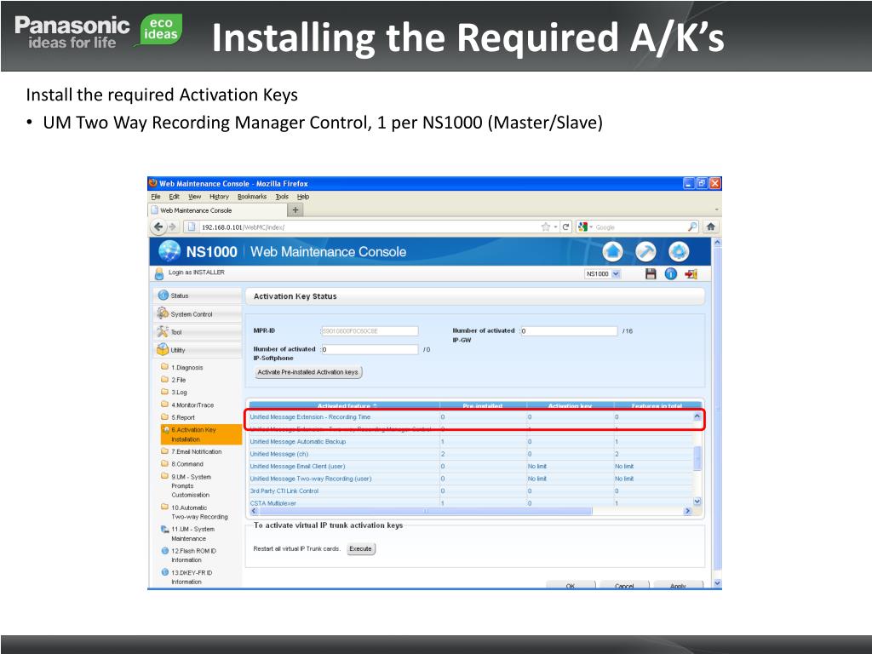
Task: Select the Web Maintenance Console browser tab
Action: pos(217,210)
